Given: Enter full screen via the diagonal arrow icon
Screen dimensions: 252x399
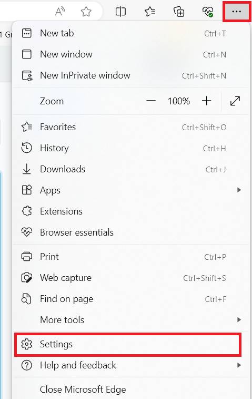Looking at the screenshot, I should pos(235,101).
